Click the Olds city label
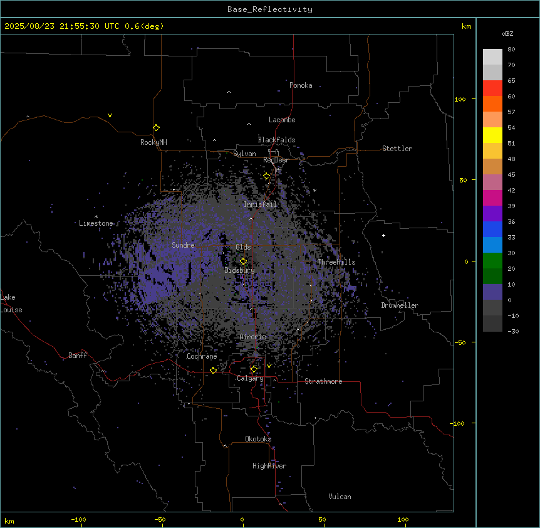 (x=243, y=247)
